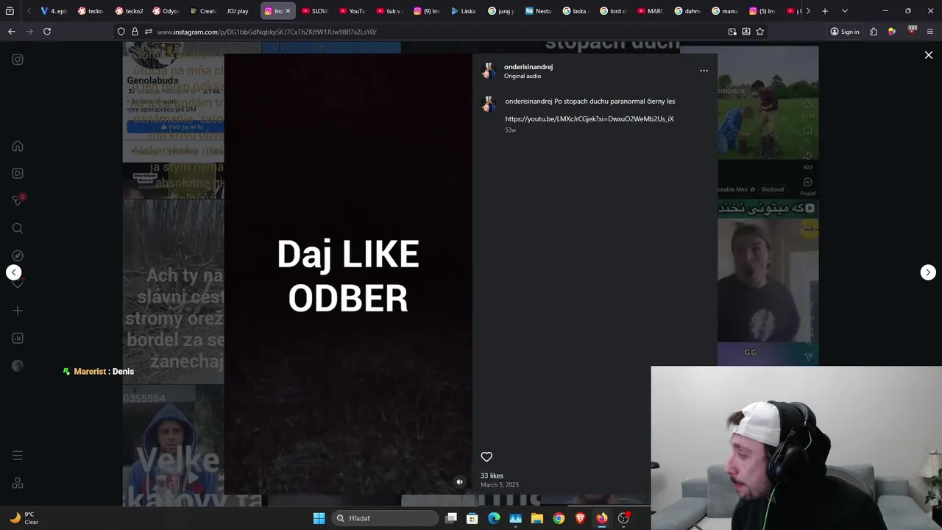The width and height of the screenshot is (942, 530).
Task: Bookmark this page with star icon
Action: click(x=760, y=32)
